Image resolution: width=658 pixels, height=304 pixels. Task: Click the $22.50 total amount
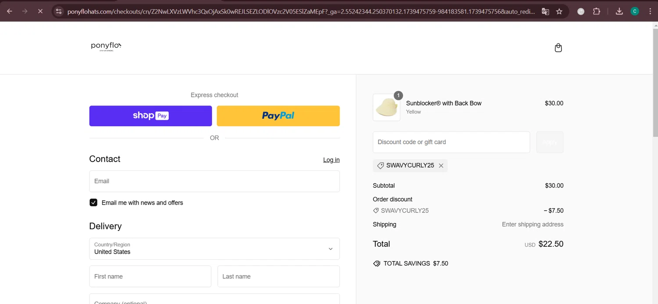pyautogui.click(x=551, y=244)
